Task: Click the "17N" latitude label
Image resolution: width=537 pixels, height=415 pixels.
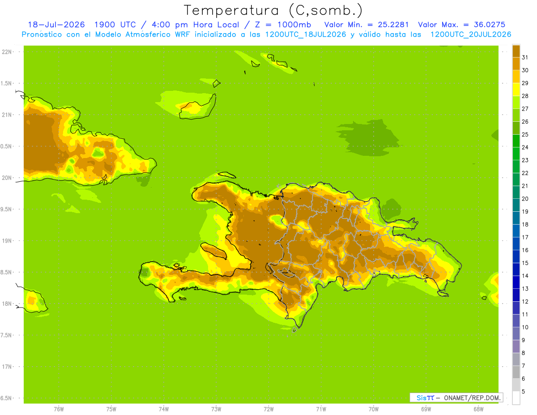Action: 6,367
